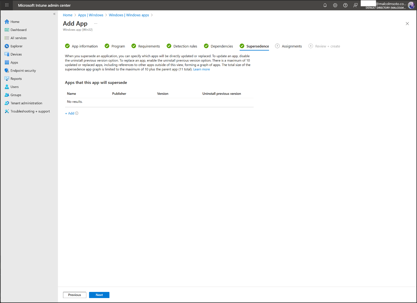Image resolution: width=417 pixels, height=303 pixels.
Task: Open Groups in the navigation pane
Action: (x=15, y=95)
